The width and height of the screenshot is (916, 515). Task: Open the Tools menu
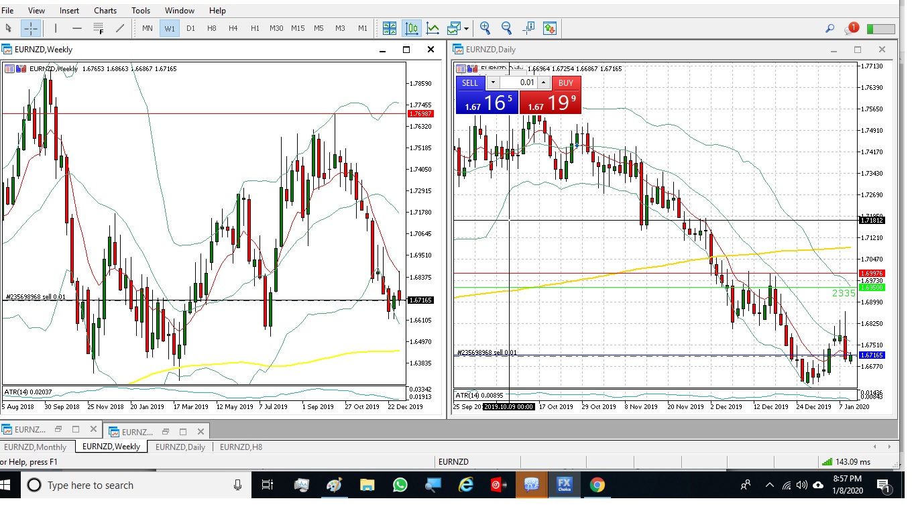[141, 11]
